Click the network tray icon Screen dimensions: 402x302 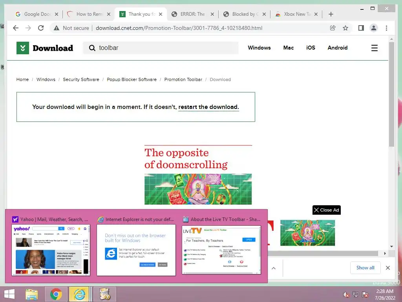(356, 295)
